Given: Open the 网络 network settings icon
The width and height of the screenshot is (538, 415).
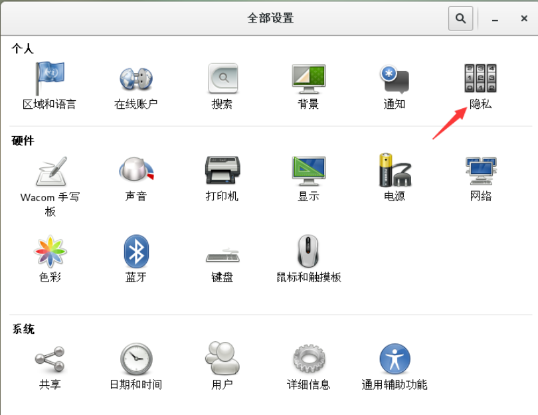Looking at the screenshot, I should (481, 171).
